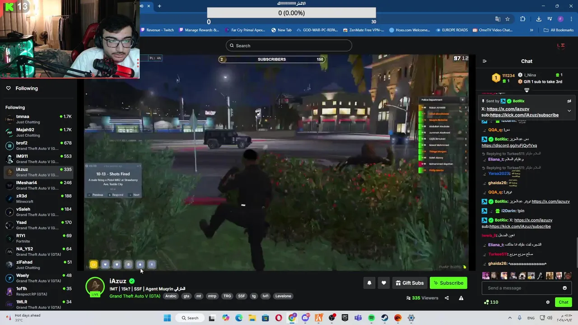Click the Arabic tag
The height and width of the screenshot is (325, 578).
pyautogui.click(x=171, y=296)
